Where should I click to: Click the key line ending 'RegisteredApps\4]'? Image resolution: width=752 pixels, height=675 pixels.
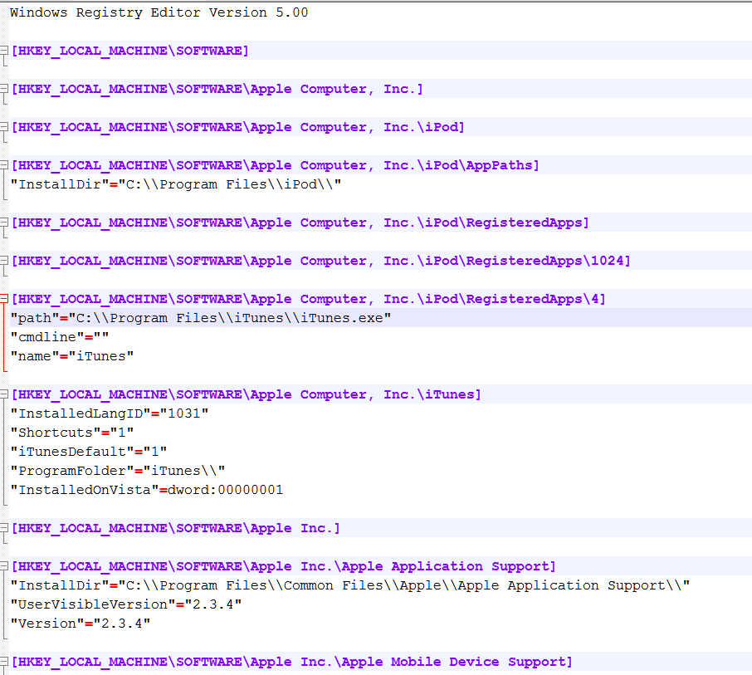(x=309, y=299)
